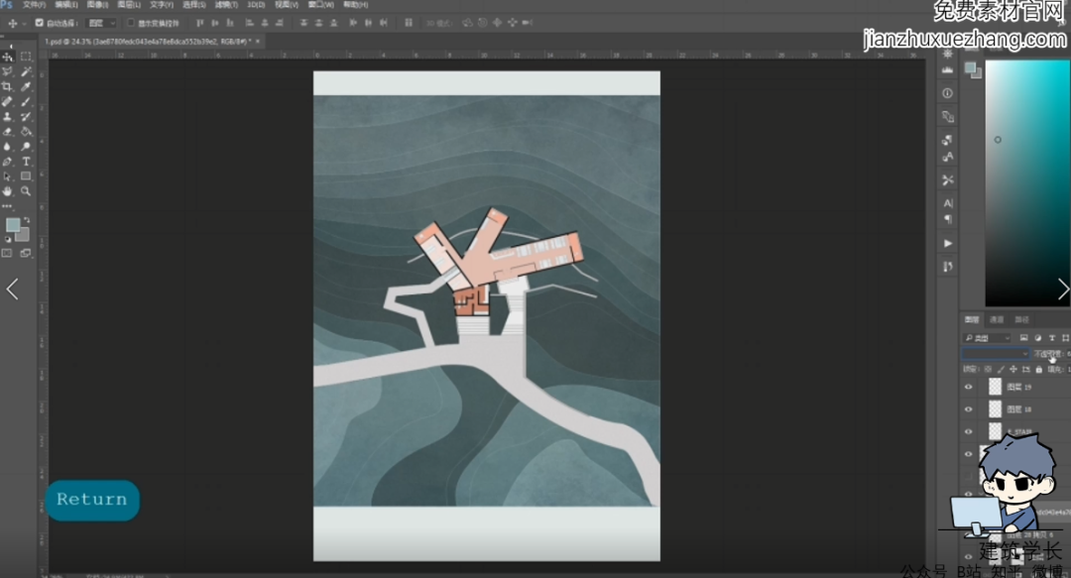Select the Eraser tool

(x=8, y=132)
